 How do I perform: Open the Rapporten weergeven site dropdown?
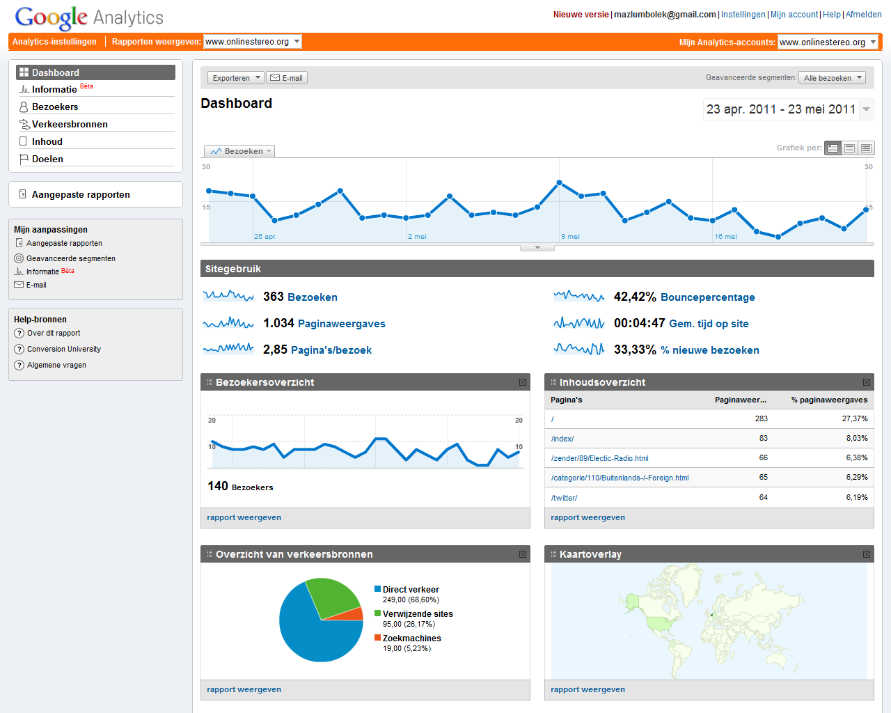pos(252,42)
